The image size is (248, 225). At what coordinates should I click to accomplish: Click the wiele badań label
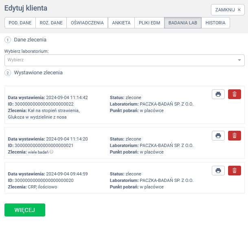click(38, 152)
